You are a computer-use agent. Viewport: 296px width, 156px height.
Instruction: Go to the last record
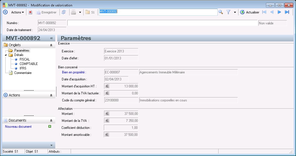point(287,12)
